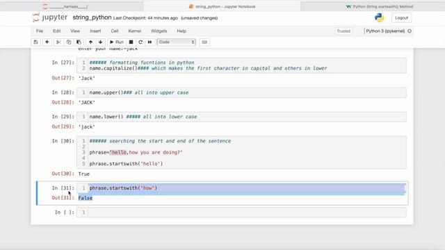This screenshot has height=250, width=445.
Task: Click the In [28] prompt label
Action: point(63,92)
